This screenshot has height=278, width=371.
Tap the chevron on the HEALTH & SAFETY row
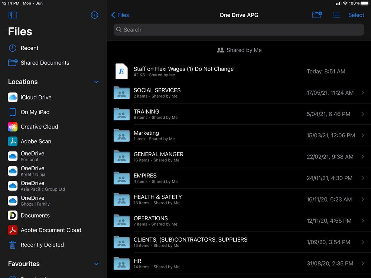(363, 199)
